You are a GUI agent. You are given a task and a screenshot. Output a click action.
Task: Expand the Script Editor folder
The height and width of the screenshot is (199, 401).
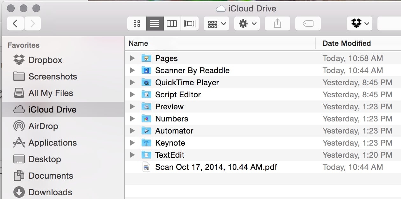click(132, 95)
